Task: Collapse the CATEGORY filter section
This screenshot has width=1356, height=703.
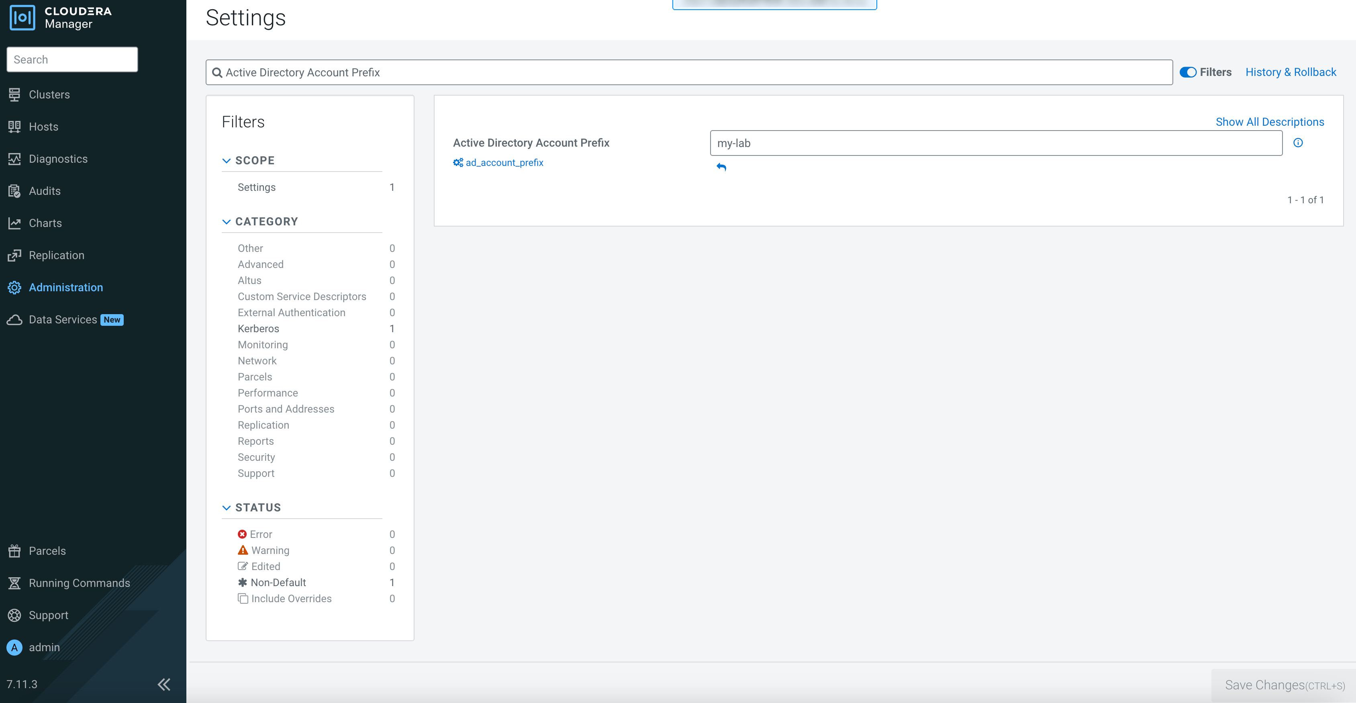Action: (x=227, y=222)
